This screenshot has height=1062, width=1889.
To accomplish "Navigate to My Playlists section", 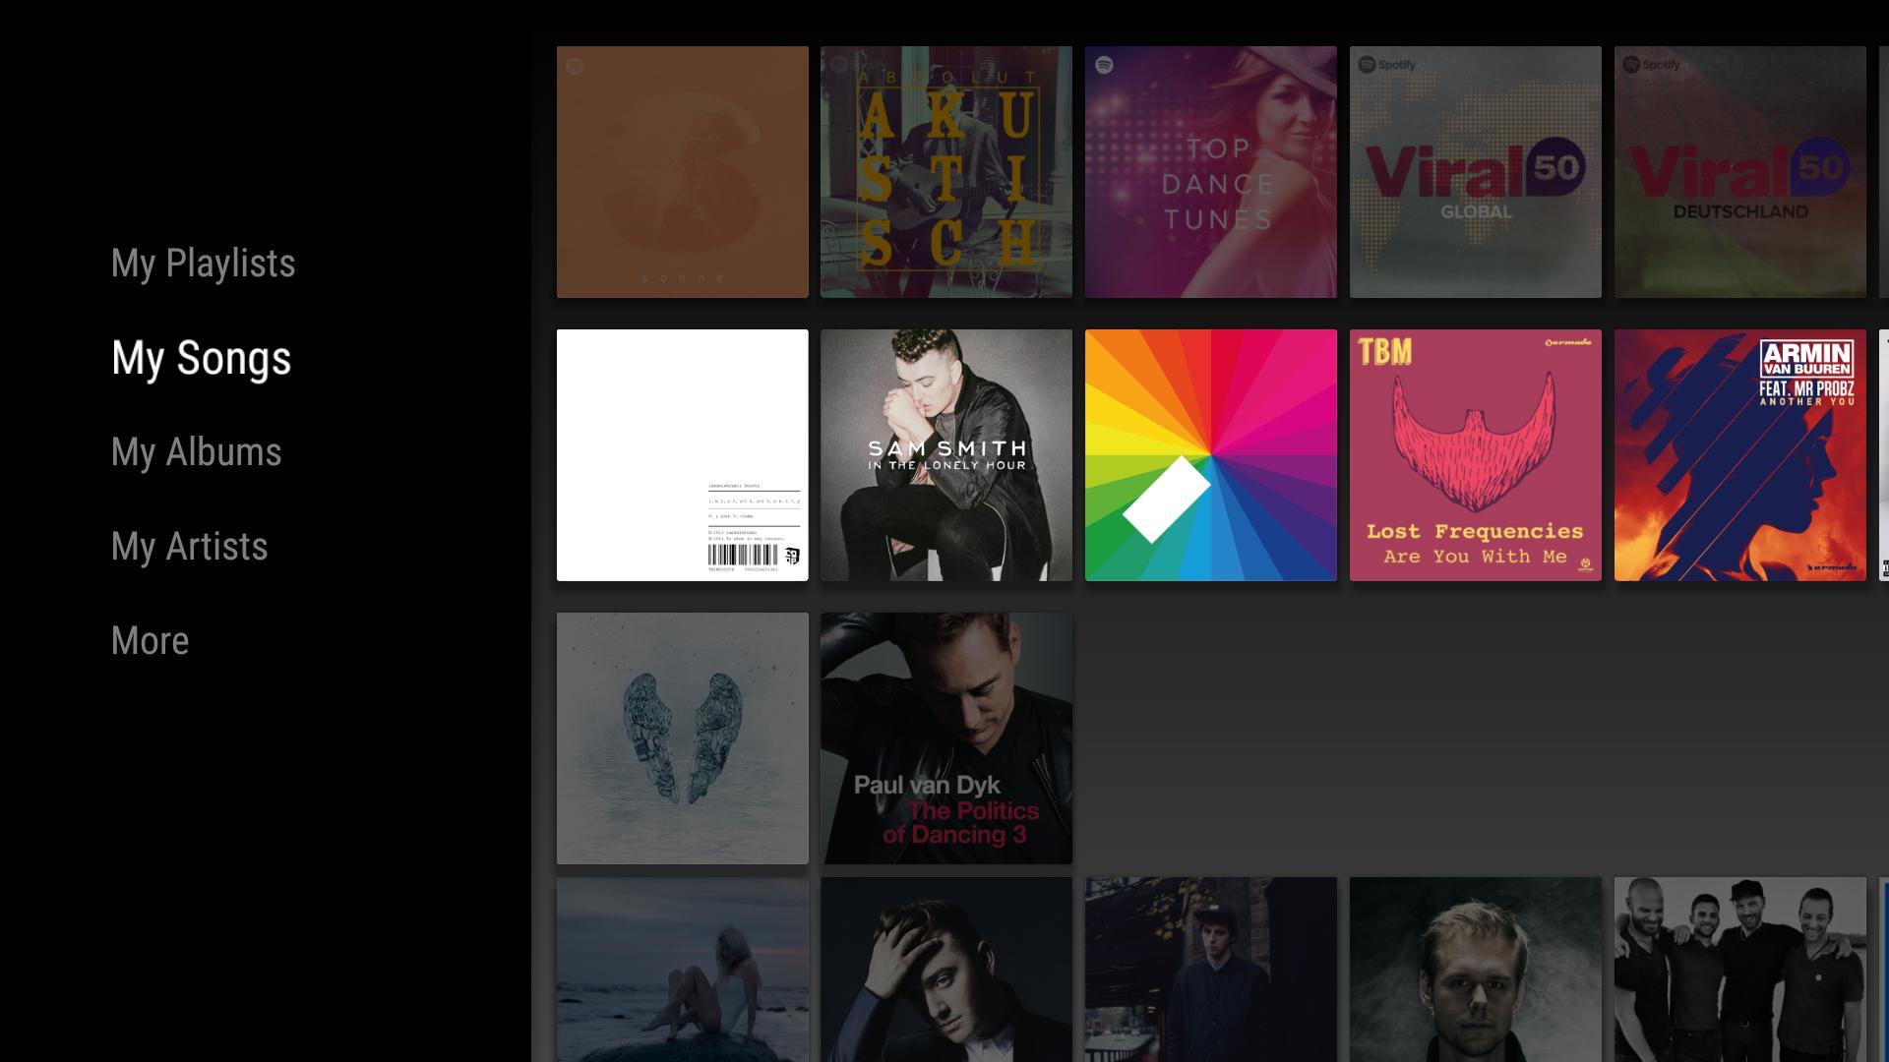I will tap(204, 262).
